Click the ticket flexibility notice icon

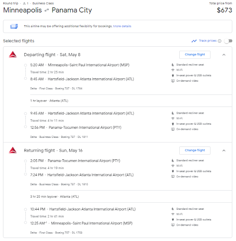[14, 26]
